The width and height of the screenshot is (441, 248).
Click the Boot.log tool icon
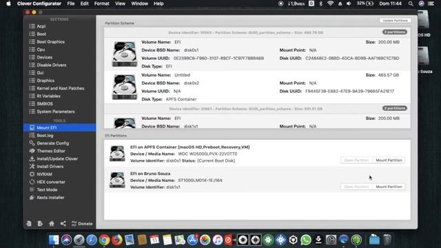(32, 135)
